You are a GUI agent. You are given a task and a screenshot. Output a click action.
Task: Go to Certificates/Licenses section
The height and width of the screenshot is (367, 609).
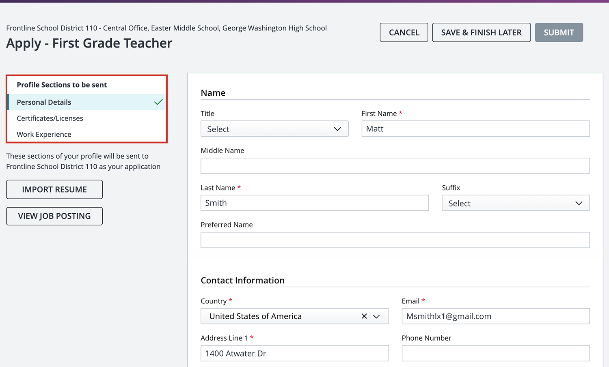50,118
